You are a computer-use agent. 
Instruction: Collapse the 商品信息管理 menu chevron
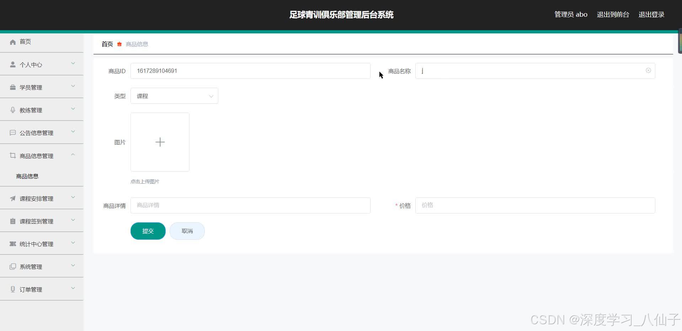(x=73, y=154)
